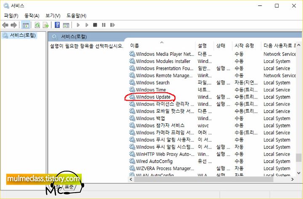This screenshot has width=303, height=199.
Task: Maximize the 서비스 window
Action: tap(277, 6)
